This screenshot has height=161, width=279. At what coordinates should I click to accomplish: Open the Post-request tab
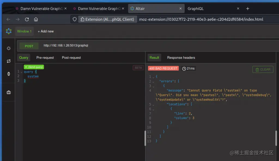[x=71, y=58]
